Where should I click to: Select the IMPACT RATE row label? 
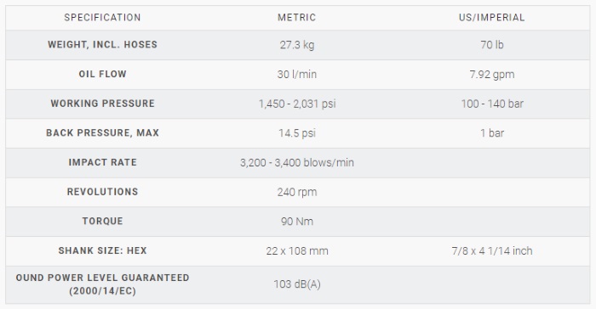(x=102, y=162)
